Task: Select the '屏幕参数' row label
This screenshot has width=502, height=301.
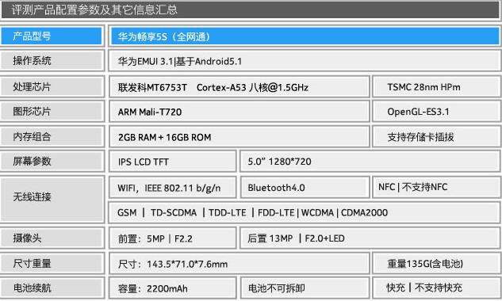Action: (x=52, y=162)
